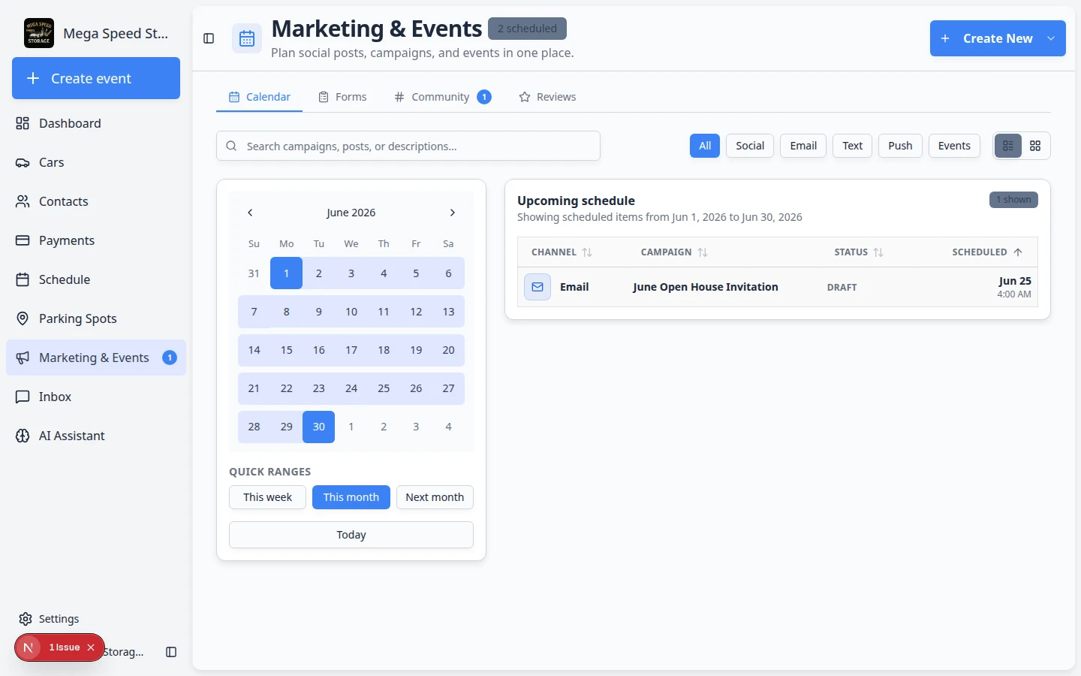Select Next month quick range
The width and height of the screenshot is (1081, 676).
(435, 497)
